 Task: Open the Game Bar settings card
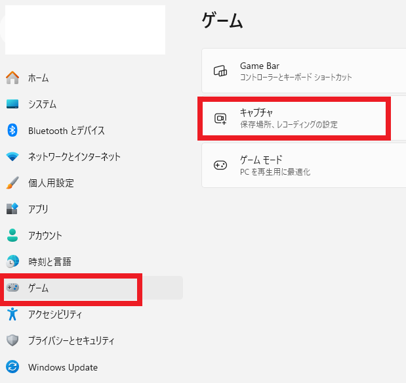(303, 71)
